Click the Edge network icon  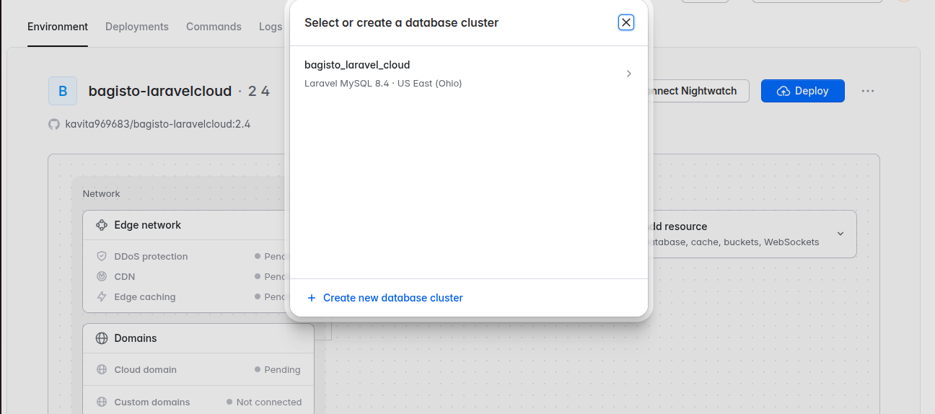(102, 225)
